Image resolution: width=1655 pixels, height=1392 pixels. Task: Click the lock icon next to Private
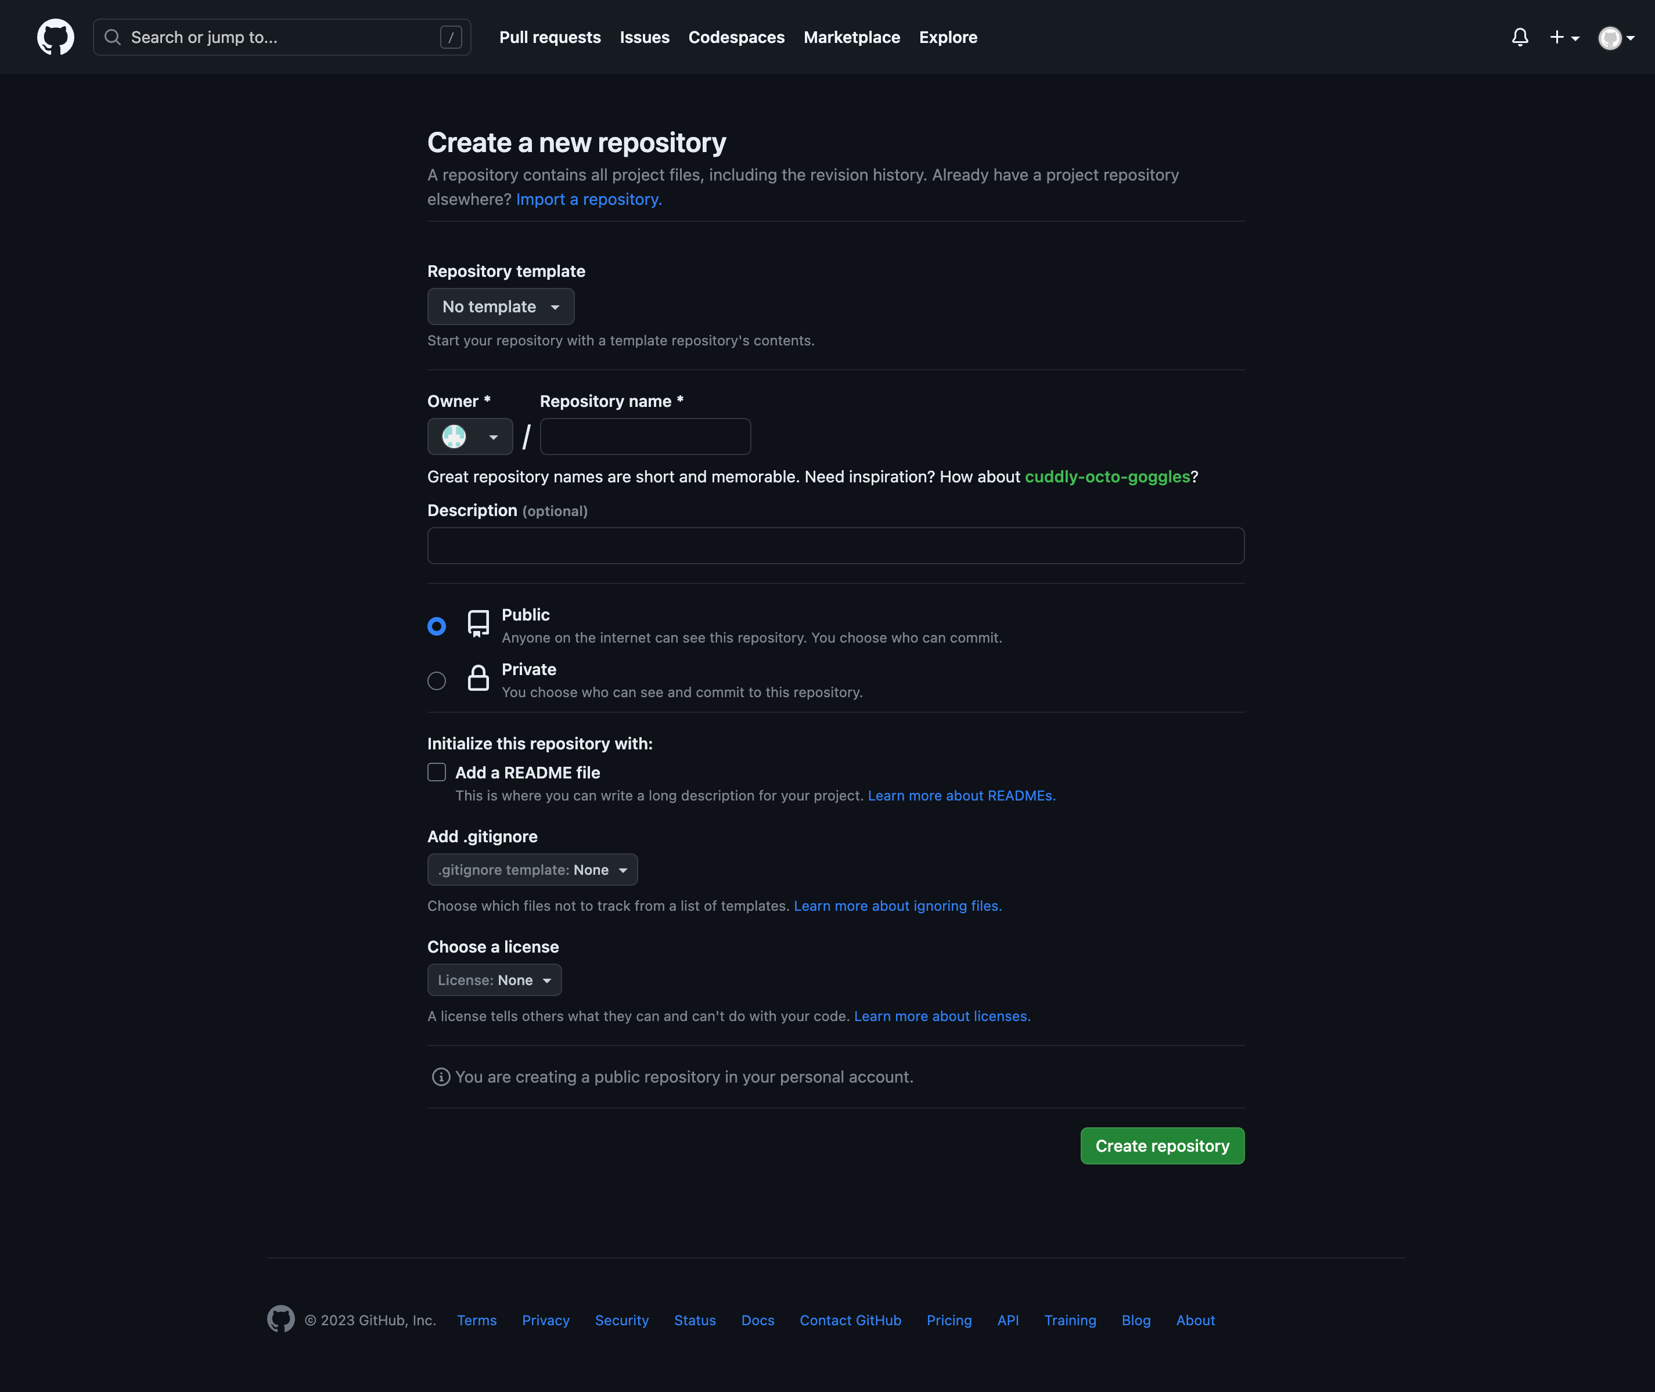[x=478, y=679]
